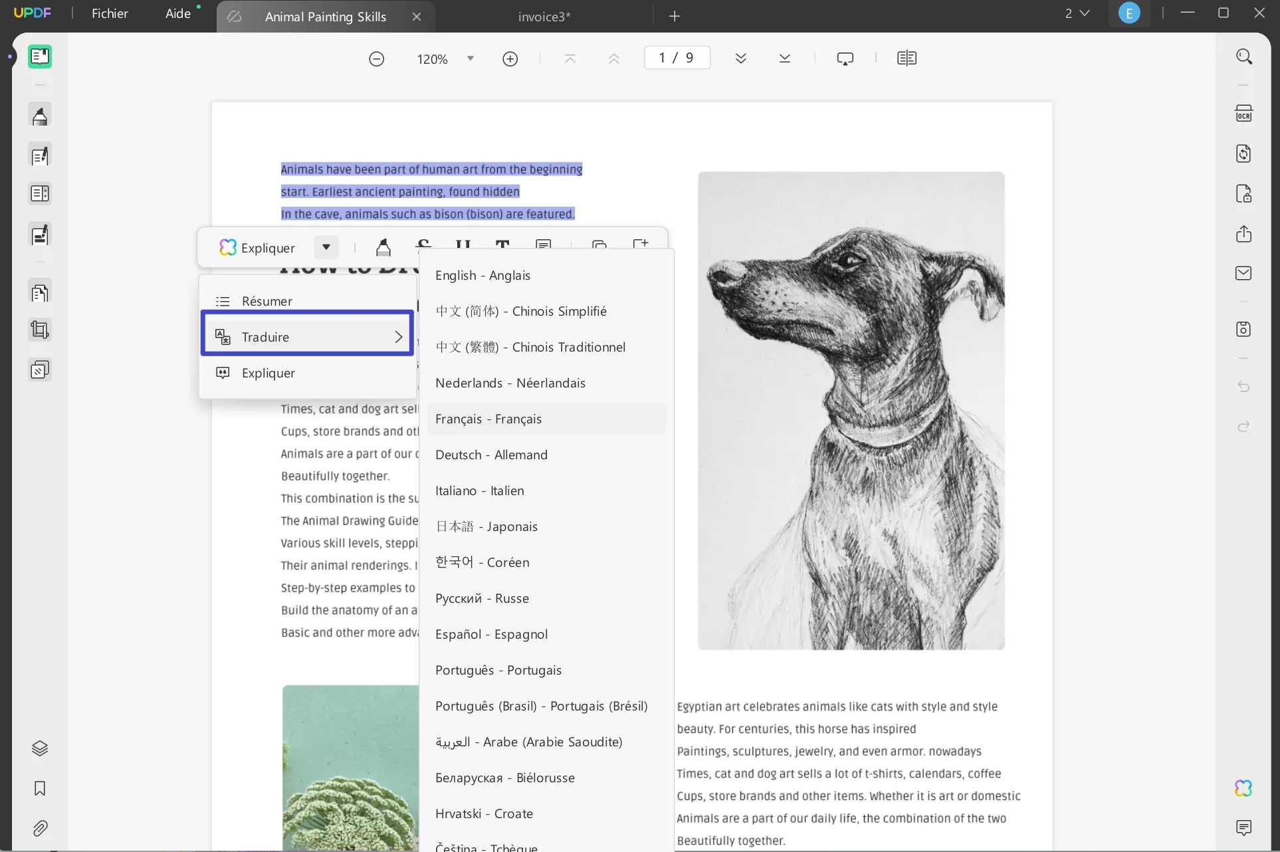Select Coréen translation language
Viewport: 1280px width, 852px height.
546,562
